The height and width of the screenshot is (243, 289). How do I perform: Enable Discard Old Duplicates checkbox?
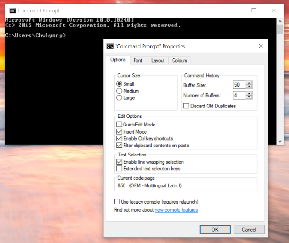tap(186, 106)
